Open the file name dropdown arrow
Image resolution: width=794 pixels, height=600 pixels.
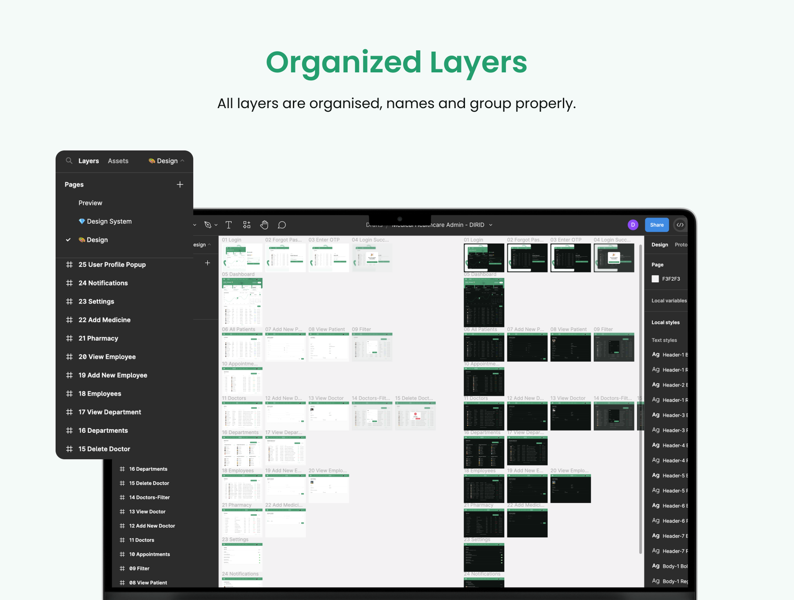point(491,225)
